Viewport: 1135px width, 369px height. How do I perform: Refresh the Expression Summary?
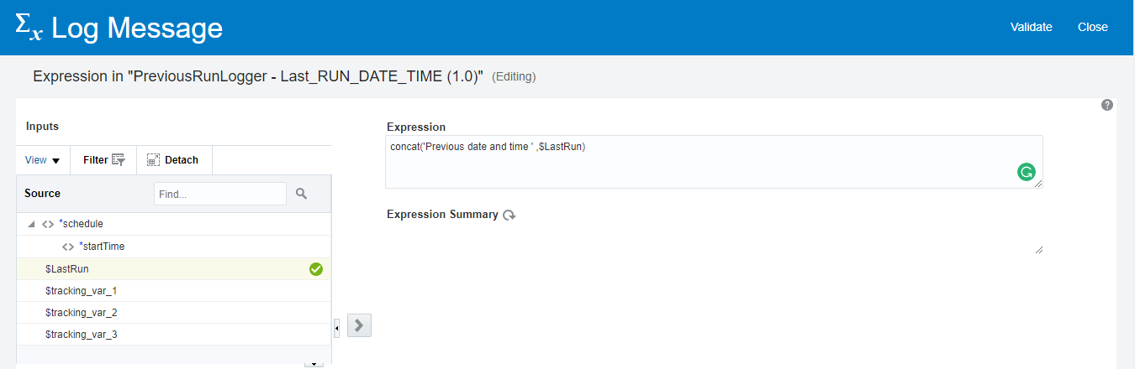tap(509, 216)
